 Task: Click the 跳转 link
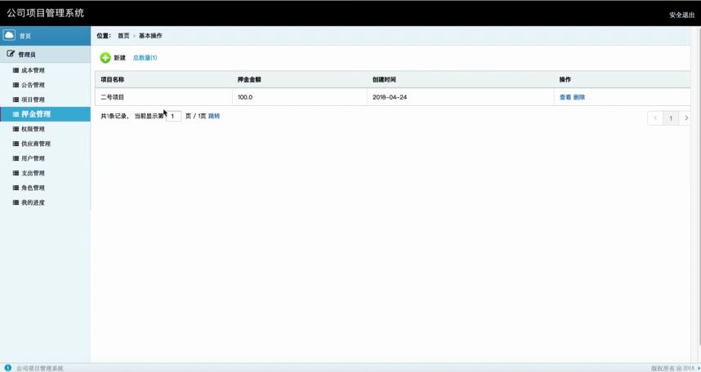pos(214,116)
